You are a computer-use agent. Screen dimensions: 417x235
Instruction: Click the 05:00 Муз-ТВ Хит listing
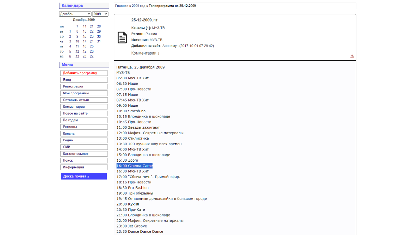[133, 78]
